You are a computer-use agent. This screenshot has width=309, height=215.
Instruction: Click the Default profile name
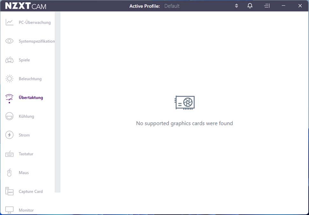pos(172,6)
